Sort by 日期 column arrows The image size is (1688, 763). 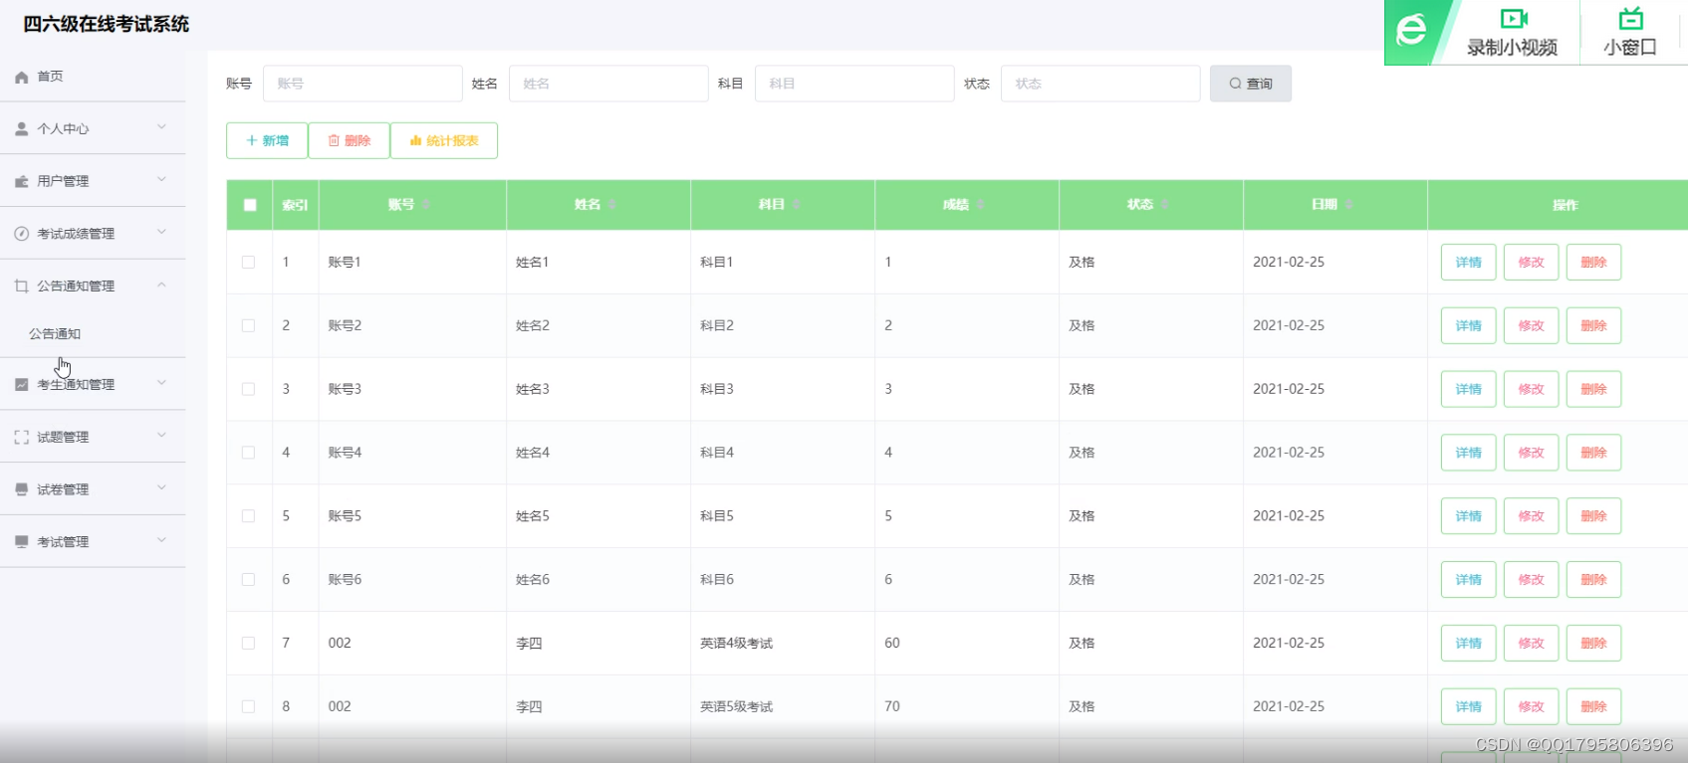1349,205
